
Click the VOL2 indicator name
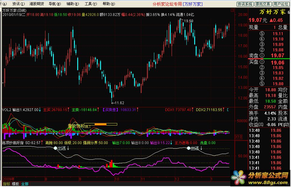[x=7, y=110]
